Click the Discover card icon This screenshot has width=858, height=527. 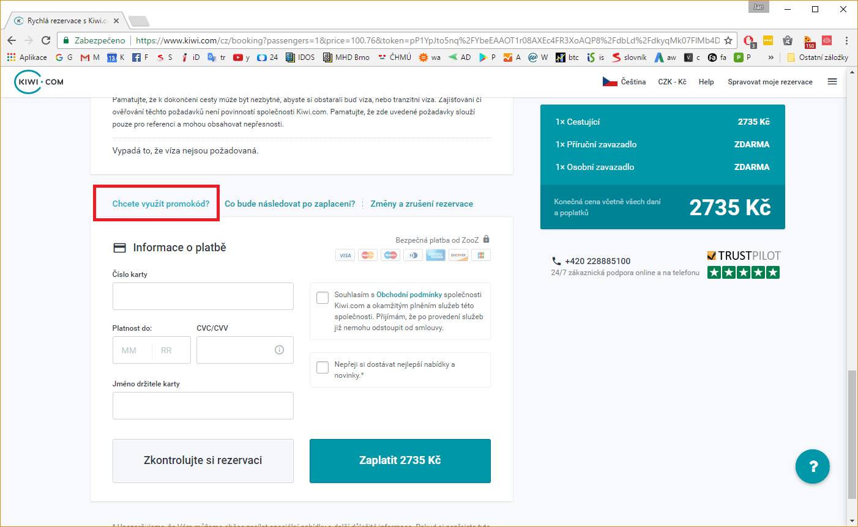pyautogui.click(x=458, y=255)
